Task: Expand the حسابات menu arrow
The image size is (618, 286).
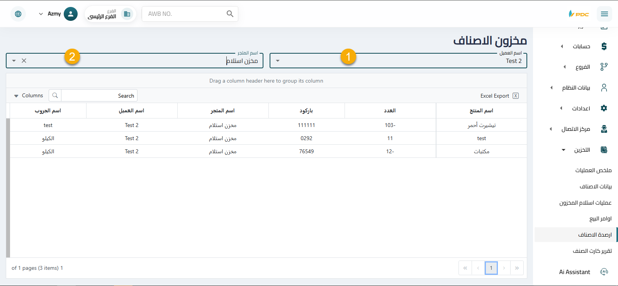Action: 562,46
